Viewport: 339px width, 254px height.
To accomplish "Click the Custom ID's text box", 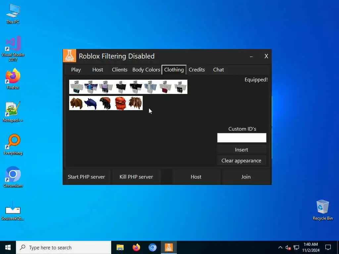I will tap(242, 138).
